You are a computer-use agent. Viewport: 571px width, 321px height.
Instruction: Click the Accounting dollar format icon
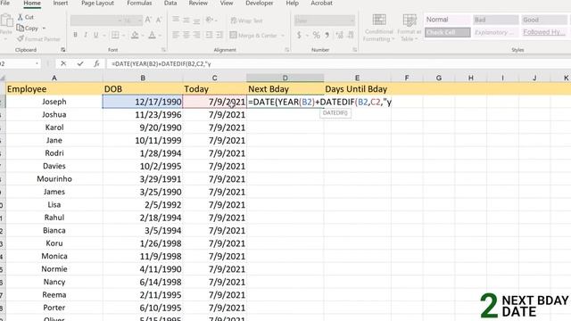299,35
